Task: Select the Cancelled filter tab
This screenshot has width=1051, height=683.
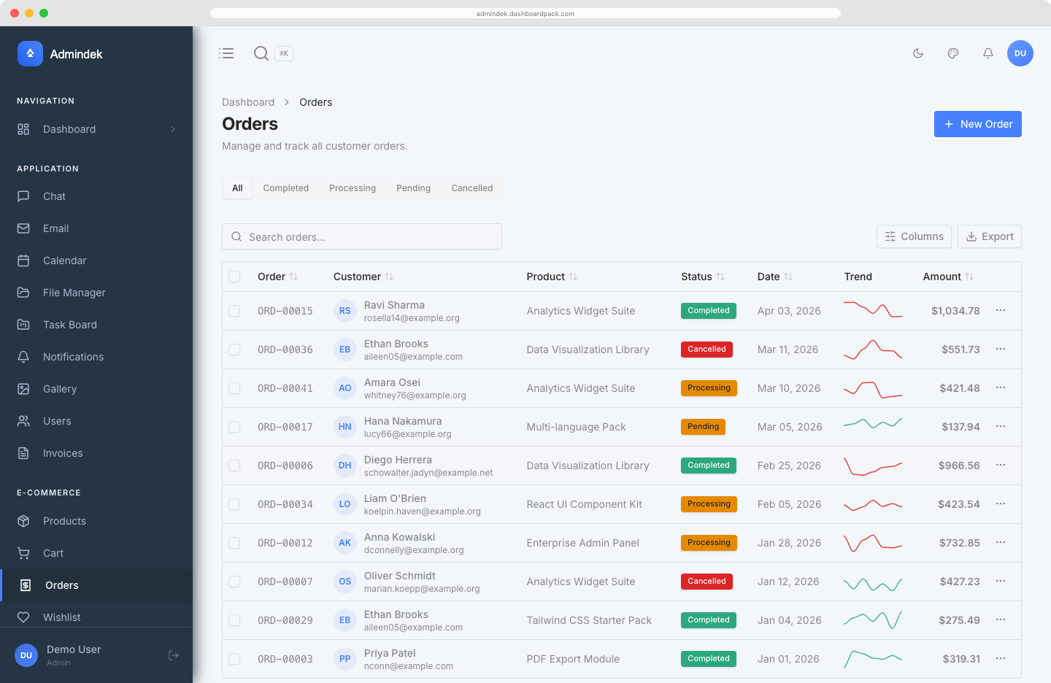Action: [x=471, y=188]
